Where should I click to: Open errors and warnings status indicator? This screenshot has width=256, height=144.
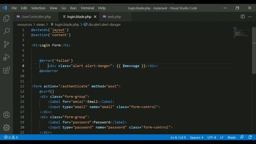pos(11,138)
